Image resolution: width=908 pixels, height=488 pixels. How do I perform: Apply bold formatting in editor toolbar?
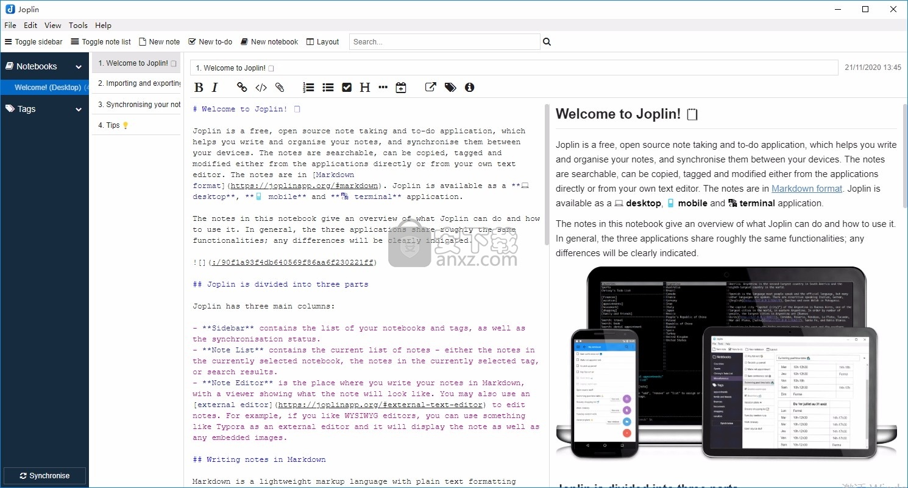[199, 88]
